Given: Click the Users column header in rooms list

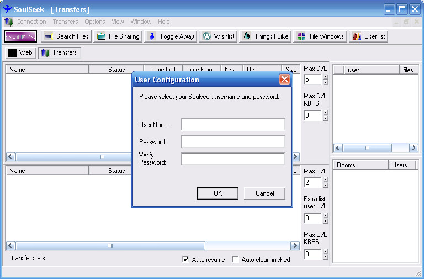Looking at the screenshot, I should (x=402, y=165).
